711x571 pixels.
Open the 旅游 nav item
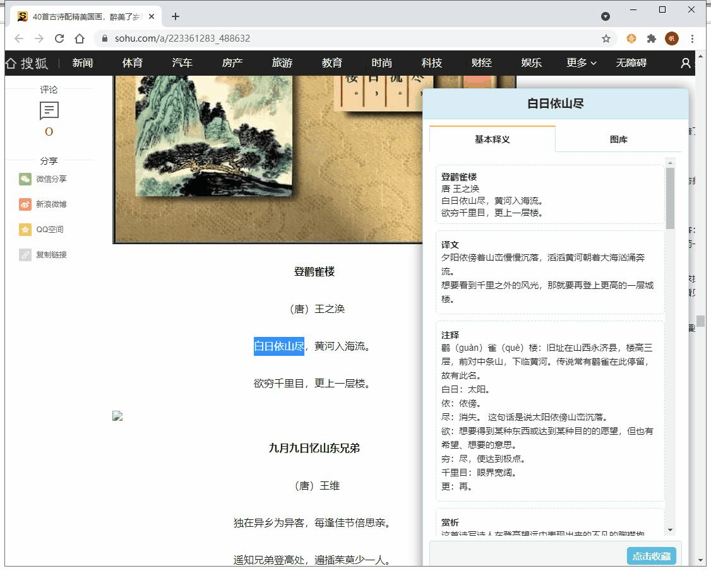pos(282,63)
